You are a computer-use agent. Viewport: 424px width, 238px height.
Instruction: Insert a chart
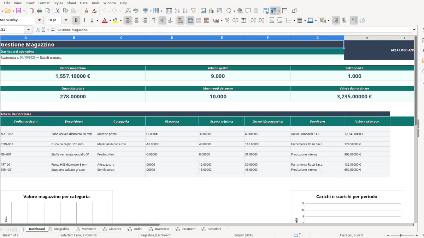[211, 11]
